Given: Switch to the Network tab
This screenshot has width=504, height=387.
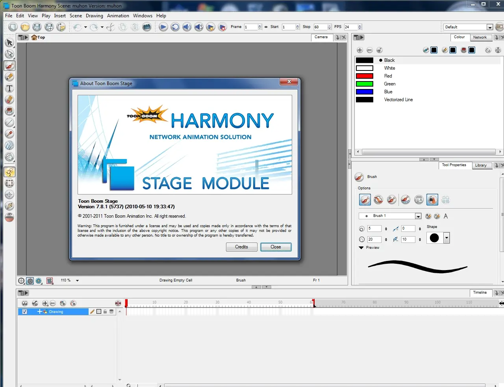Looking at the screenshot, I should click(x=480, y=37).
